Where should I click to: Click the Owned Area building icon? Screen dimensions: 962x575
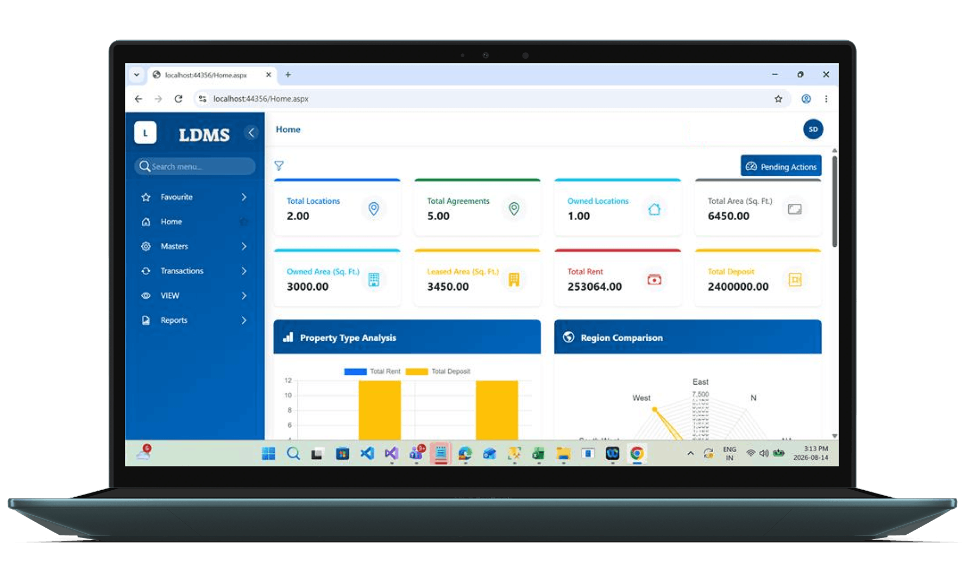pyautogui.click(x=374, y=279)
